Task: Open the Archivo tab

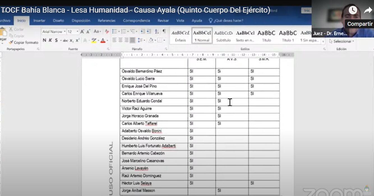Action: 5,21
